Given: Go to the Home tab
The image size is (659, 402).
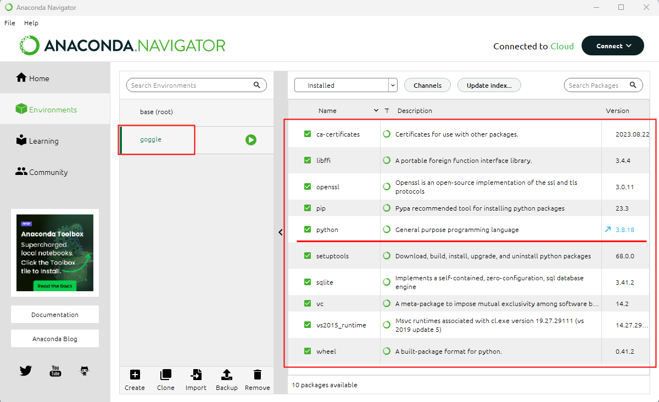Looking at the screenshot, I should tap(55, 78).
